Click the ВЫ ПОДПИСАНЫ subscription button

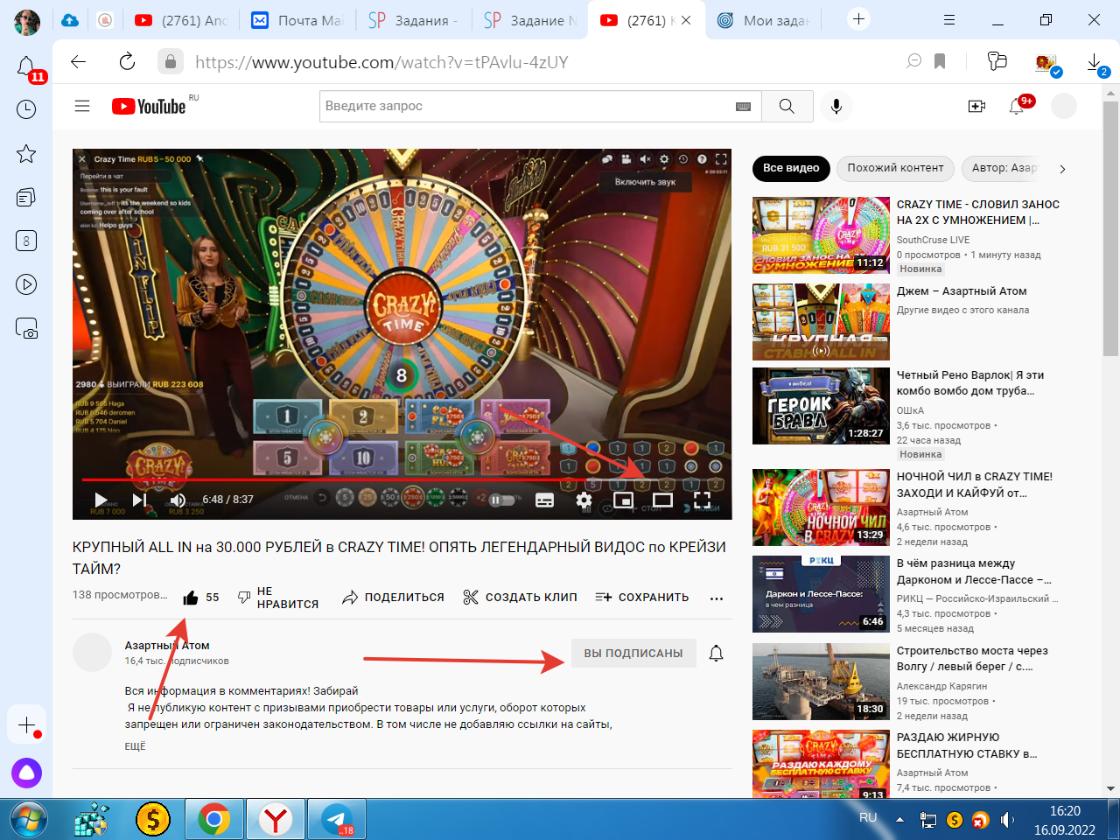pyautogui.click(x=633, y=653)
